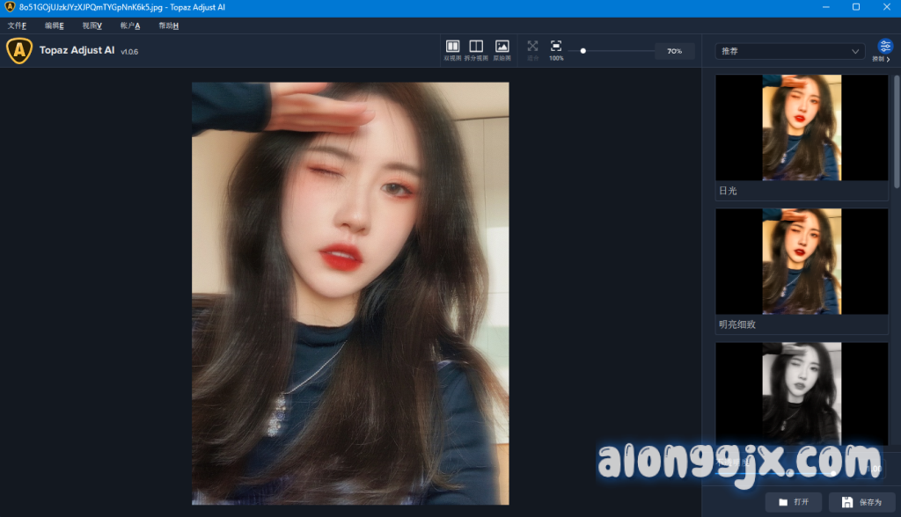Click the fit-to-screen (适合) zoom icon
901x517 pixels.
(x=532, y=47)
